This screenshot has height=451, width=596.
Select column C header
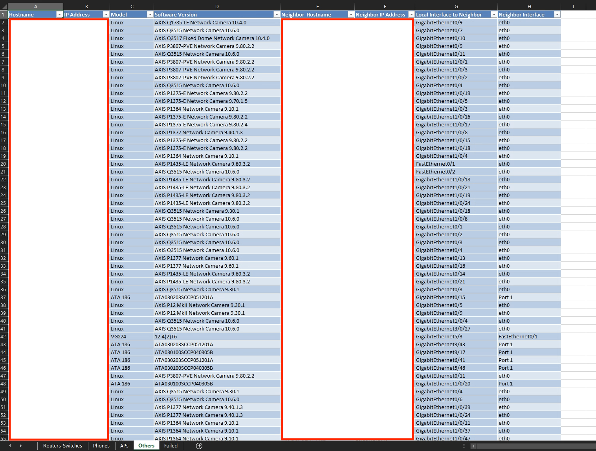tap(132, 6)
